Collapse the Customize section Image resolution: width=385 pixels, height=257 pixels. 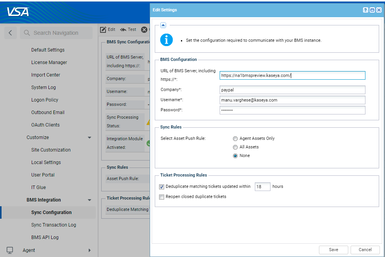[x=90, y=137]
